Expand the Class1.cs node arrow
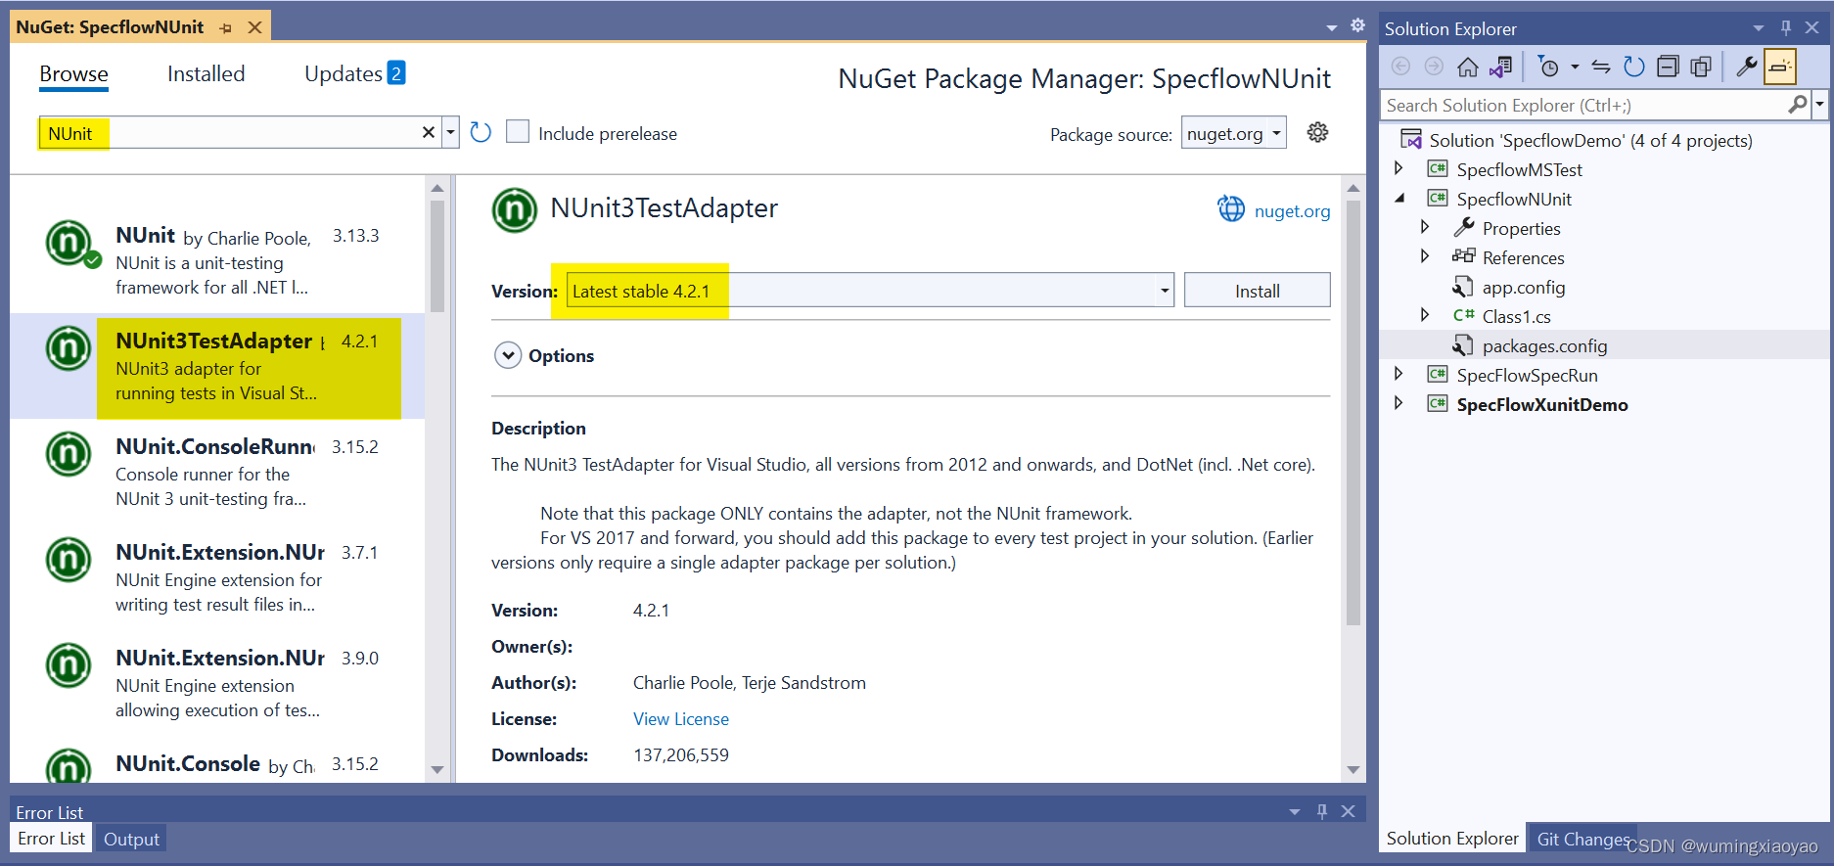This screenshot has height=866, width=1834. (1425, 315)
